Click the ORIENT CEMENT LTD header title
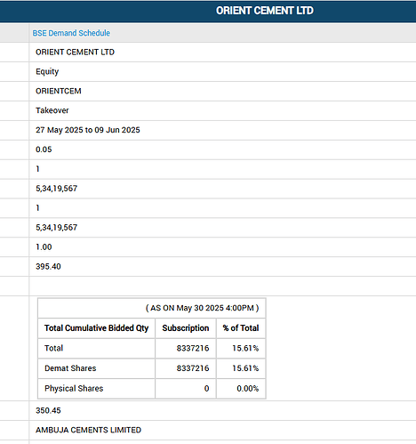The width and height of the screenshot is (416, 444). pyautogui.click(x=265, y=11)
